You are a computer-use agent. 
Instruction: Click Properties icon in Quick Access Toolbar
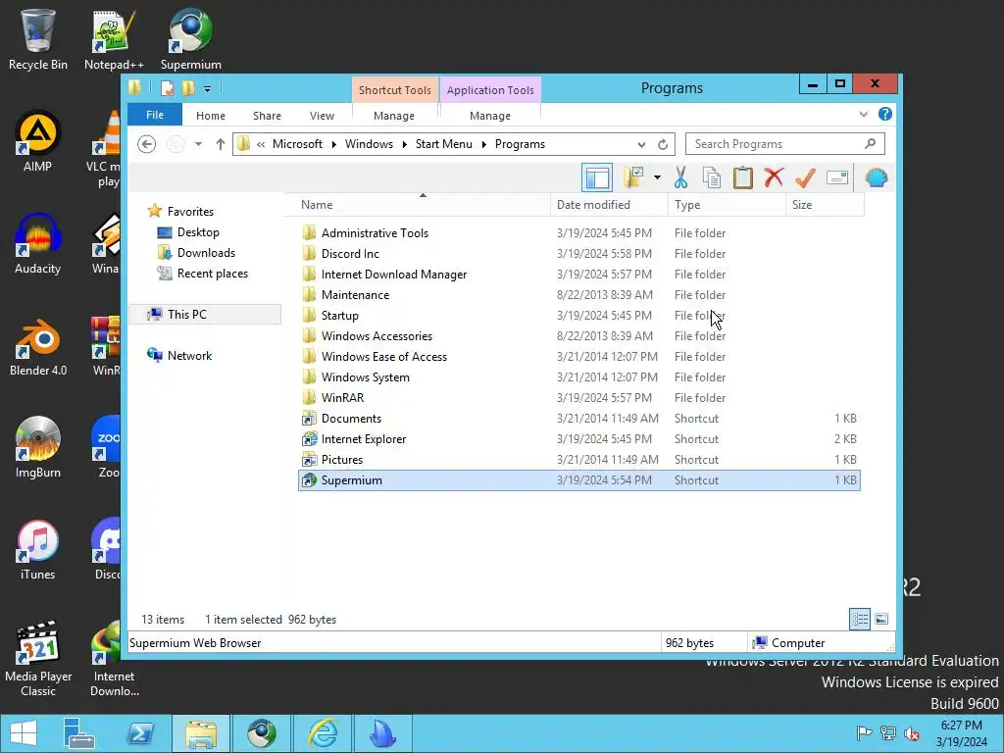[x=167, y=88]
